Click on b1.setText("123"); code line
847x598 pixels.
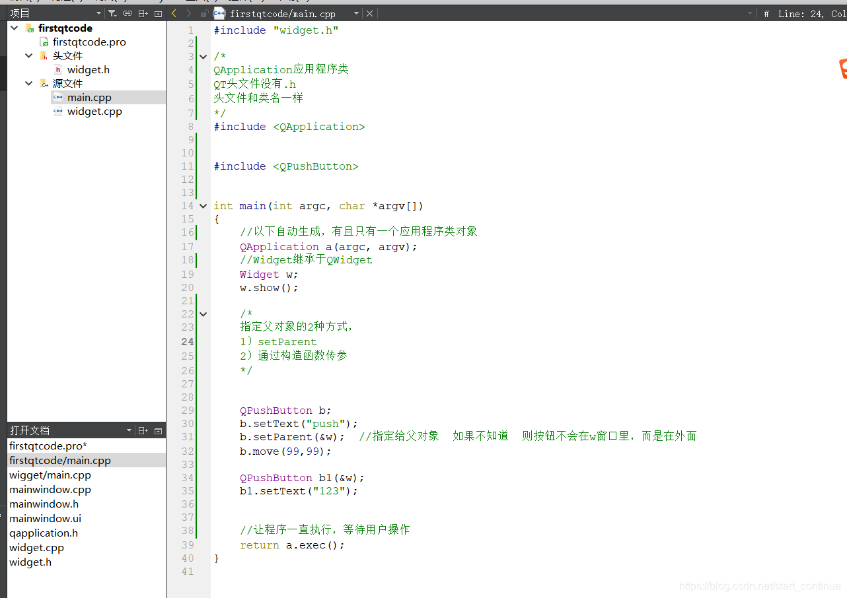click(299, 491)
